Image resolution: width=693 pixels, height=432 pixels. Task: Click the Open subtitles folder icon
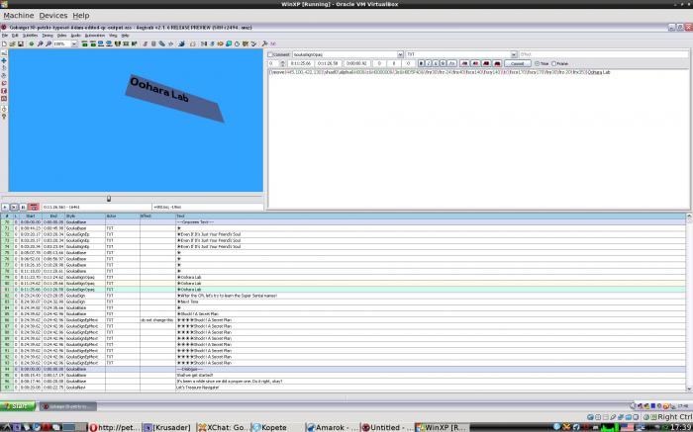[12, 43]
